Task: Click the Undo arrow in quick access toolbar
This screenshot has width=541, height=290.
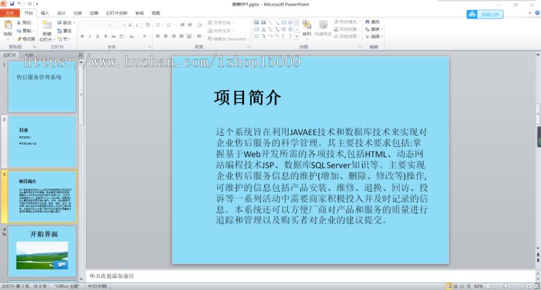Action: [x=19, y=4]
